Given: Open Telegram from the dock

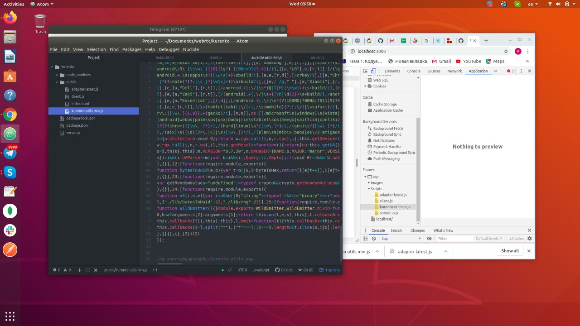Looking at the screenshot, I should [x=10, y=153].
